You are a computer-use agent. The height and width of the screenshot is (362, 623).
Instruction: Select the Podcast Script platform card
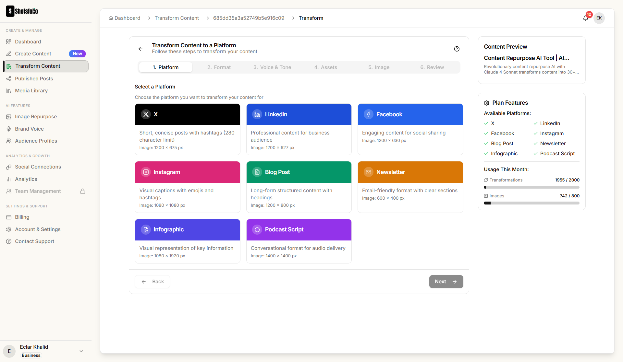[299, 241]
